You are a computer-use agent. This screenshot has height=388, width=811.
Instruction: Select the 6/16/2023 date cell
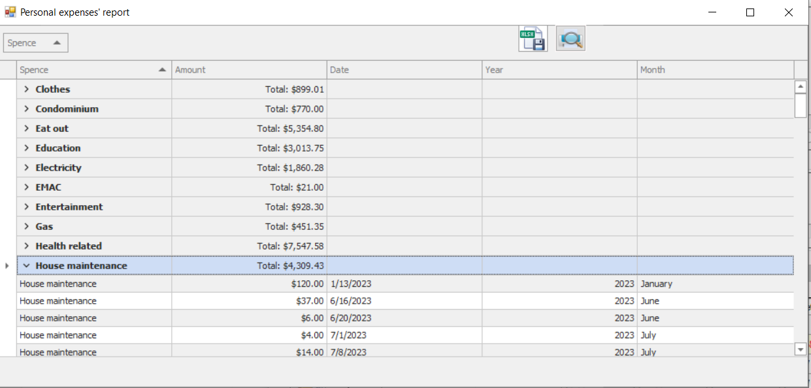click(x=405, y=301)
